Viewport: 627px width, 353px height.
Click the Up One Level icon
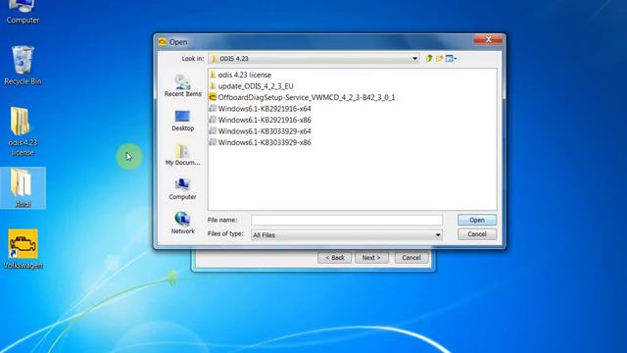click(429, 59)
